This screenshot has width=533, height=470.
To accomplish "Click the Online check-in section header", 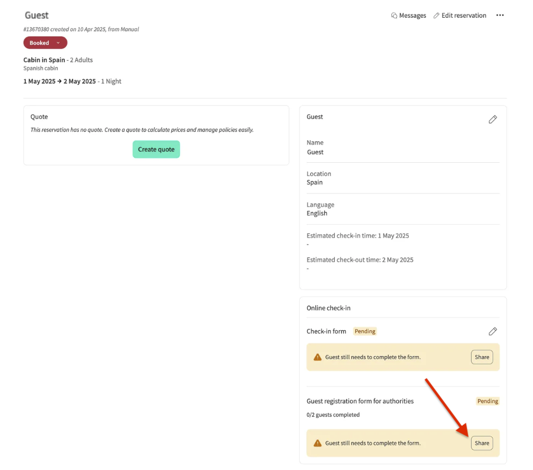I will [x=328, y=308].
